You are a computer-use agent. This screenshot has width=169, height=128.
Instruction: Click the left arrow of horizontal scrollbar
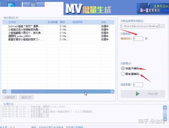(x=4, y=92)
